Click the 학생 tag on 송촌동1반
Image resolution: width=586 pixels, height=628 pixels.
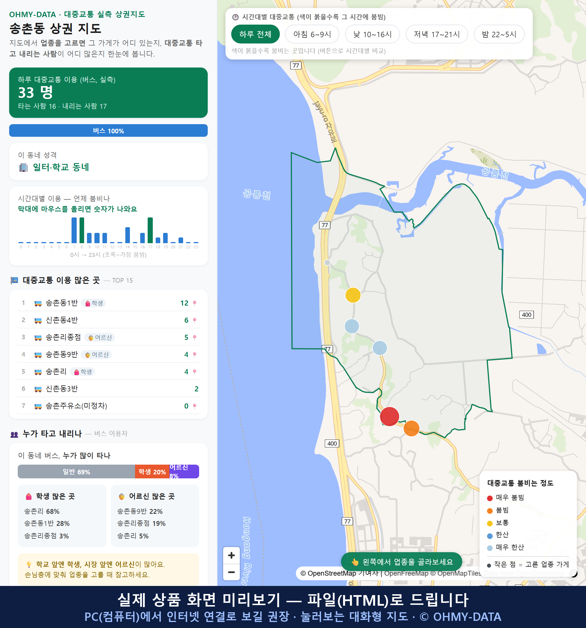coord(94,303)
